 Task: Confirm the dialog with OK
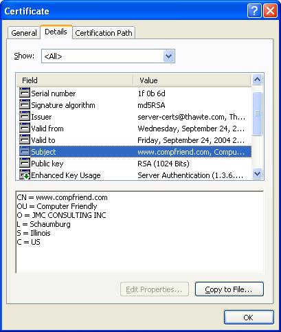[x=249, y=318]
